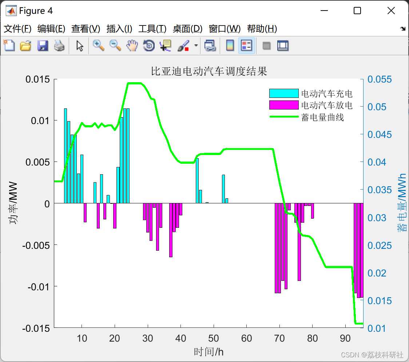
Task: Click right axis tick label 0.055
Action: click(380, 79)
